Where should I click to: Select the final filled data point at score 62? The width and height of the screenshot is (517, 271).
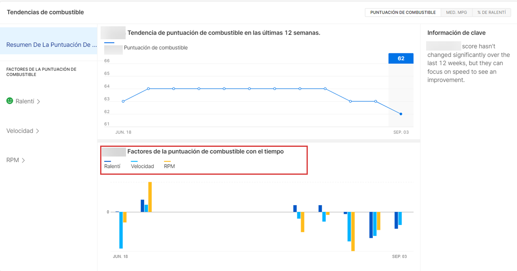pos(401,114)
